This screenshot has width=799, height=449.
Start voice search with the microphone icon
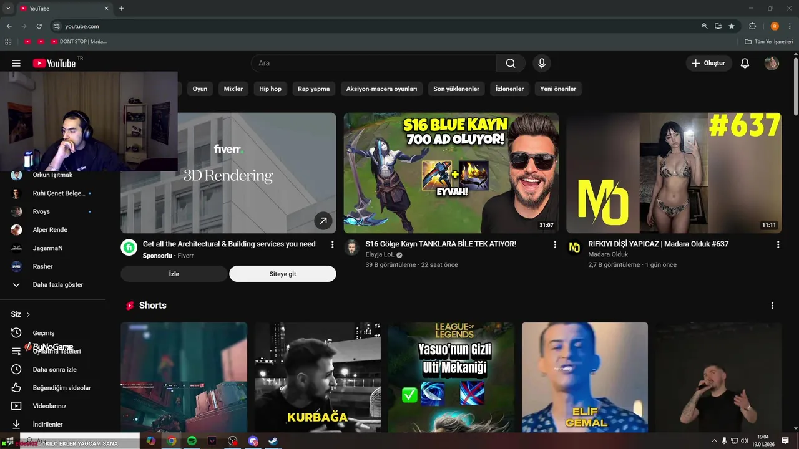542,63
